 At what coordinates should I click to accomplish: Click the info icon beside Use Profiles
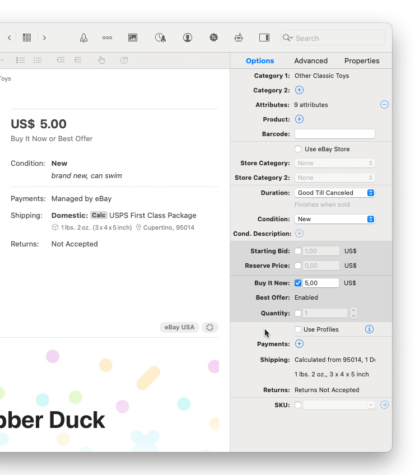369,329
